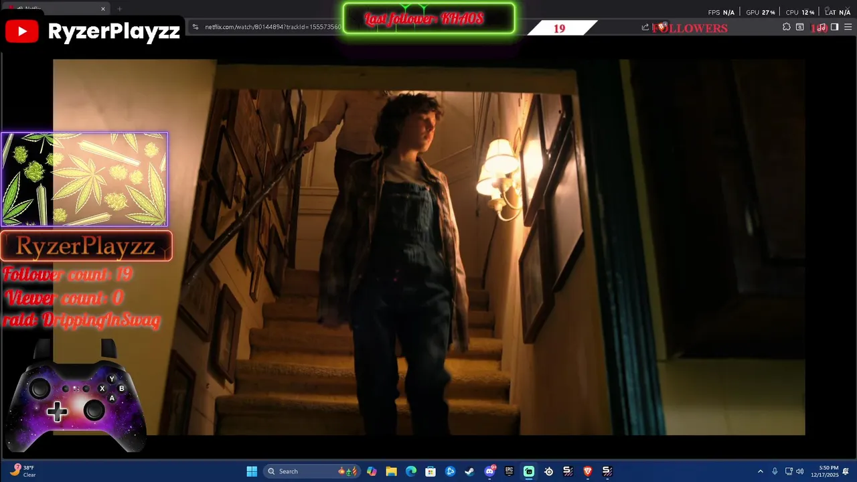857x482 pixels.
Task: Open SteelSeries GG from the taskbar
Action: tap(548, 471)
